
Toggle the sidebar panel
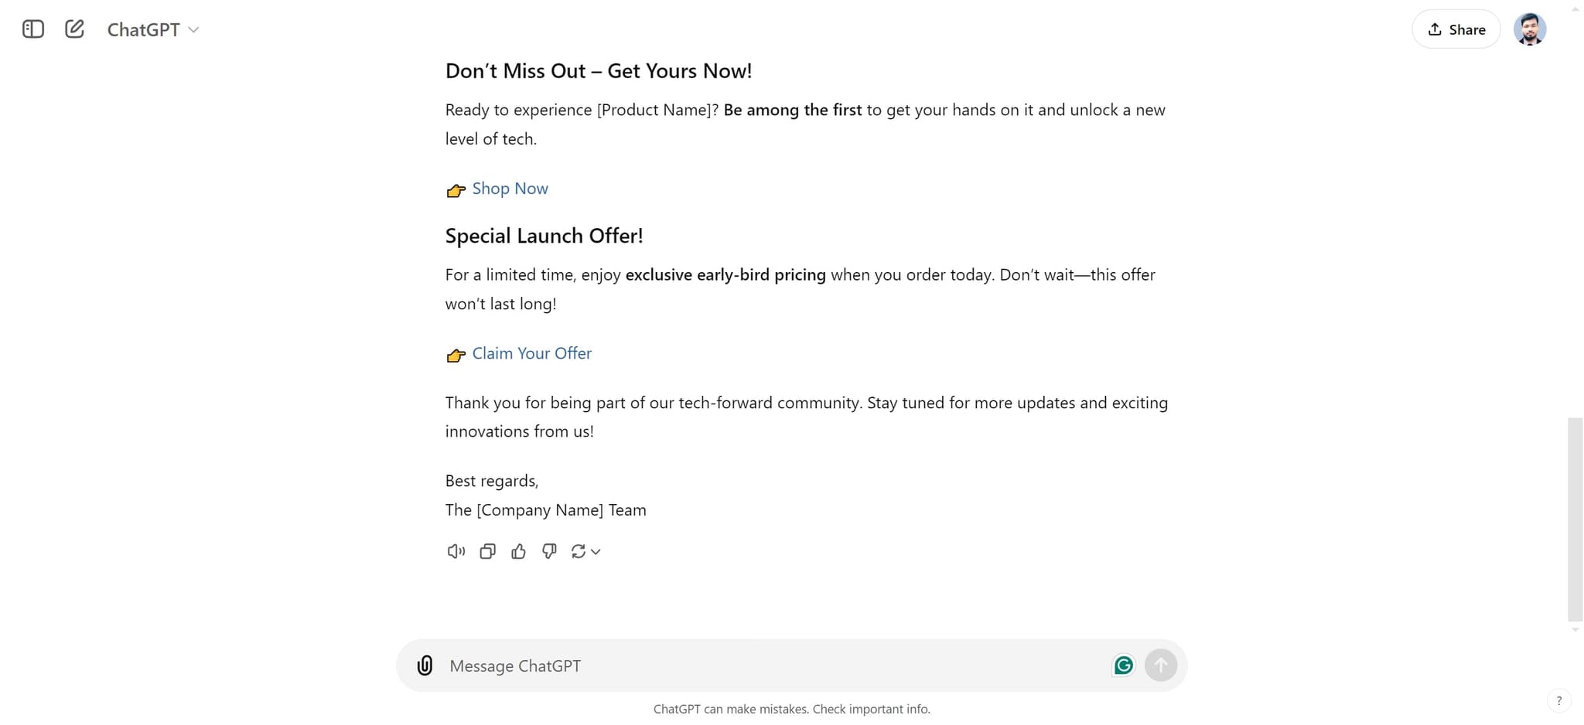[x=32, y=29]
